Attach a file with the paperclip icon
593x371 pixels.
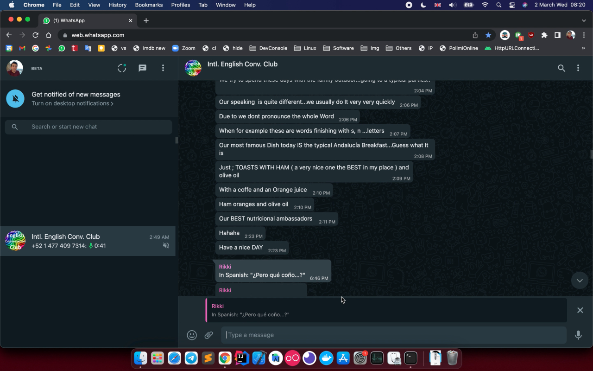click(x=209, y=335)
